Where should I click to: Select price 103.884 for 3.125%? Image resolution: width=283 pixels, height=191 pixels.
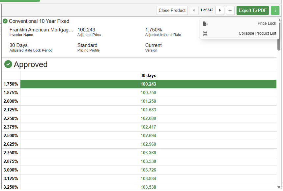coord(148,179)
